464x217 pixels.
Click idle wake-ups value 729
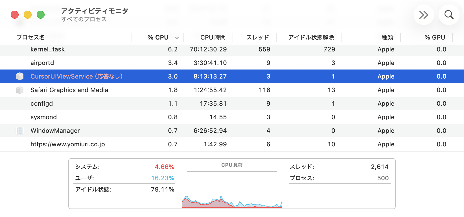329,49
